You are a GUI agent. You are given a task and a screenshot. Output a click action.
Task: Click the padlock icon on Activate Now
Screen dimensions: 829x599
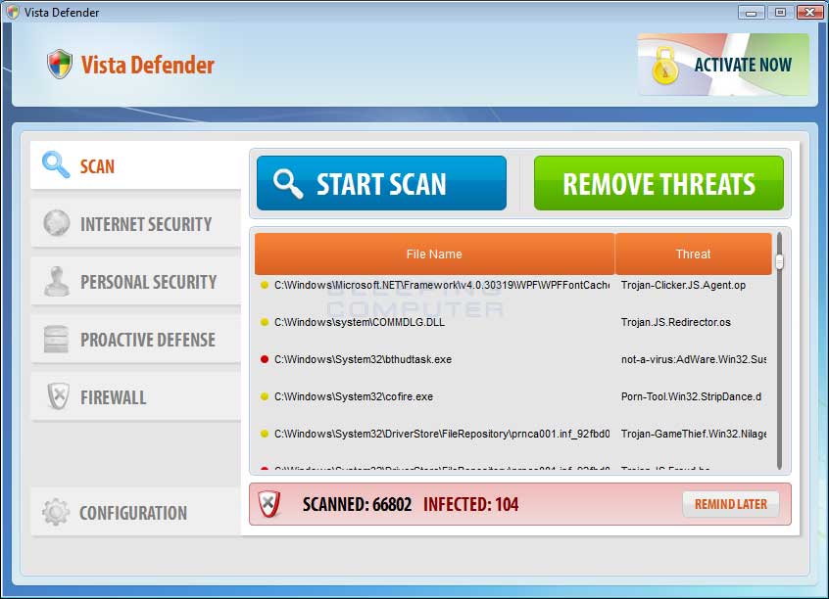tap(665, 66)
